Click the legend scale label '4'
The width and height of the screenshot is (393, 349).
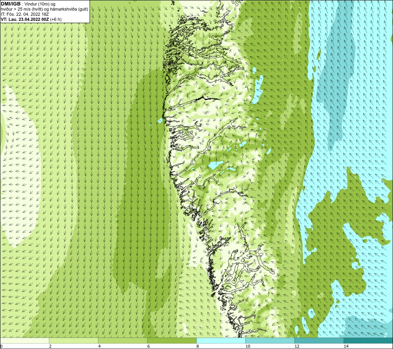tap(99, 346)
